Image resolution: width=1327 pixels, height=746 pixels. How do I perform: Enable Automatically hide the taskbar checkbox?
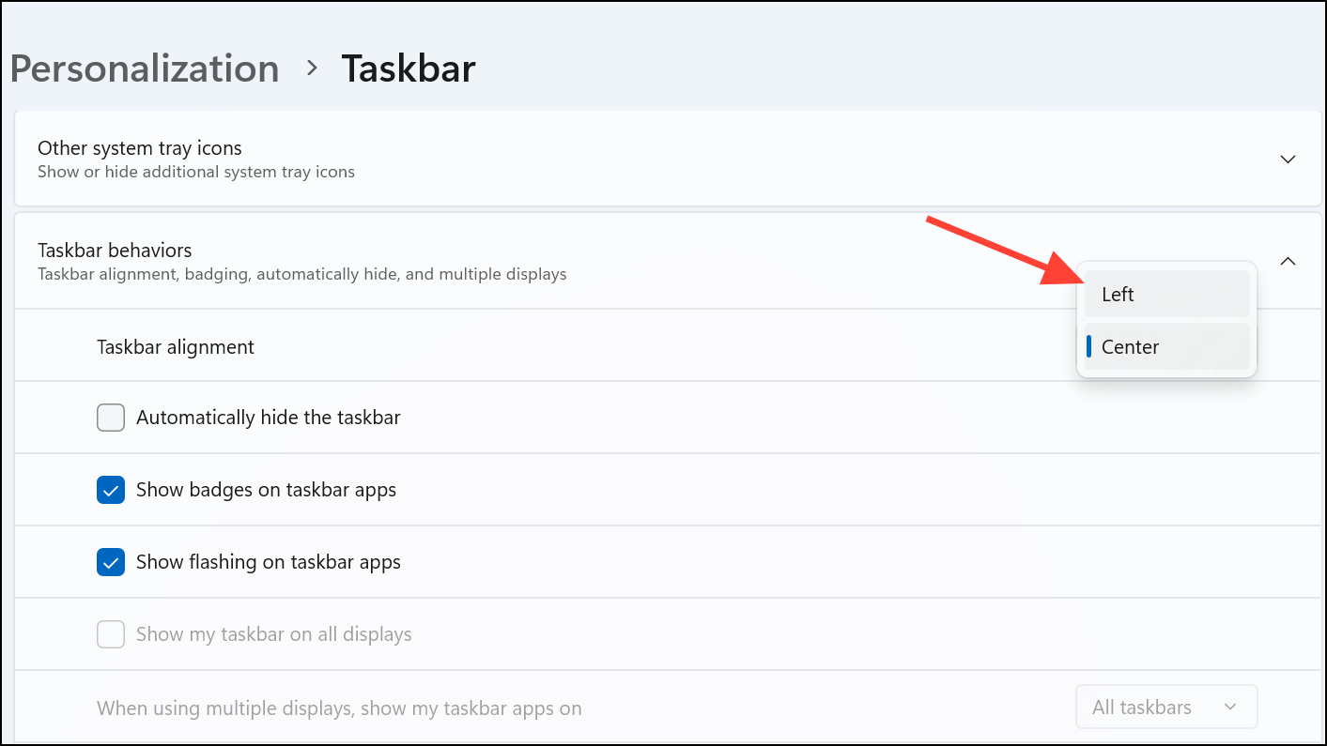[x=111, y=418]
